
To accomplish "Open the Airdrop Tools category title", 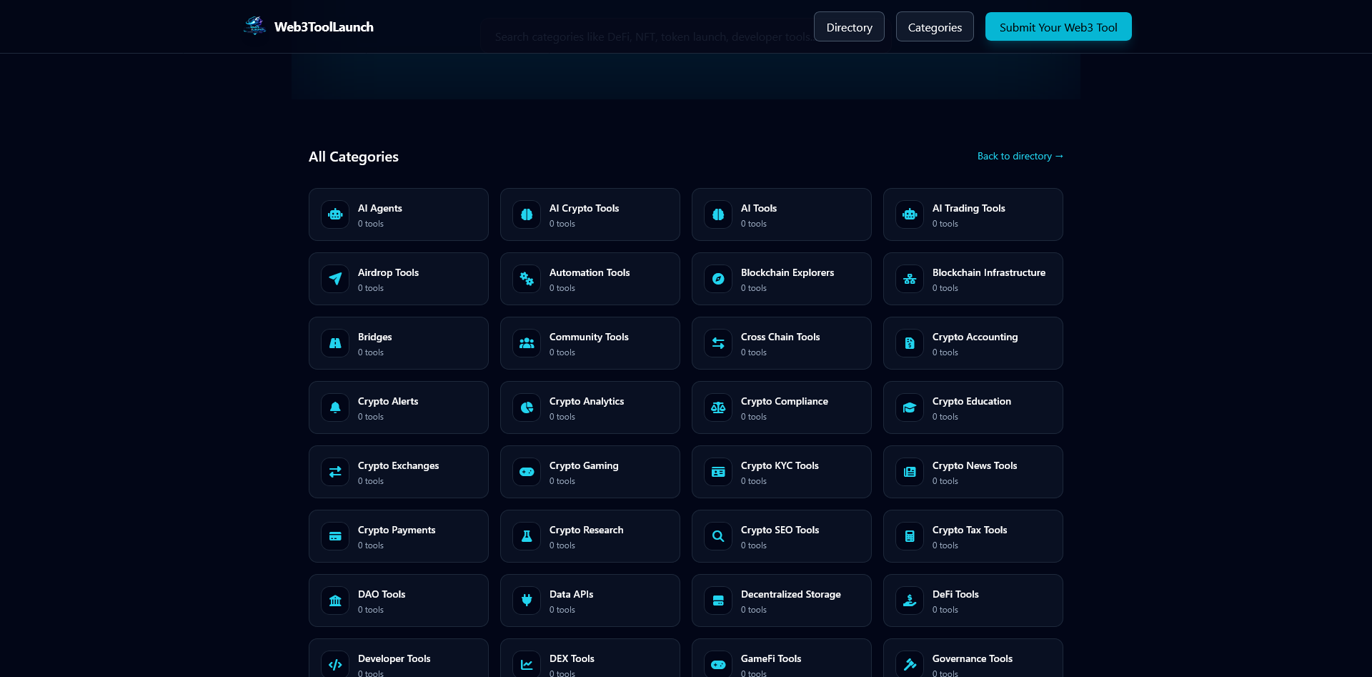I will tap(388, 272).
